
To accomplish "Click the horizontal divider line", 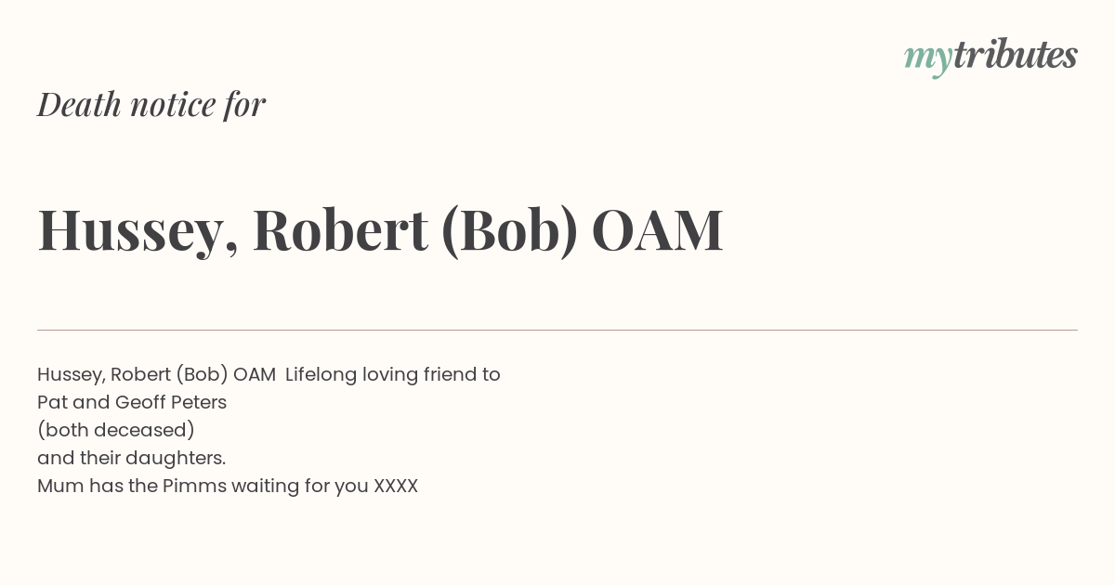I will click(x=557, y=330).
